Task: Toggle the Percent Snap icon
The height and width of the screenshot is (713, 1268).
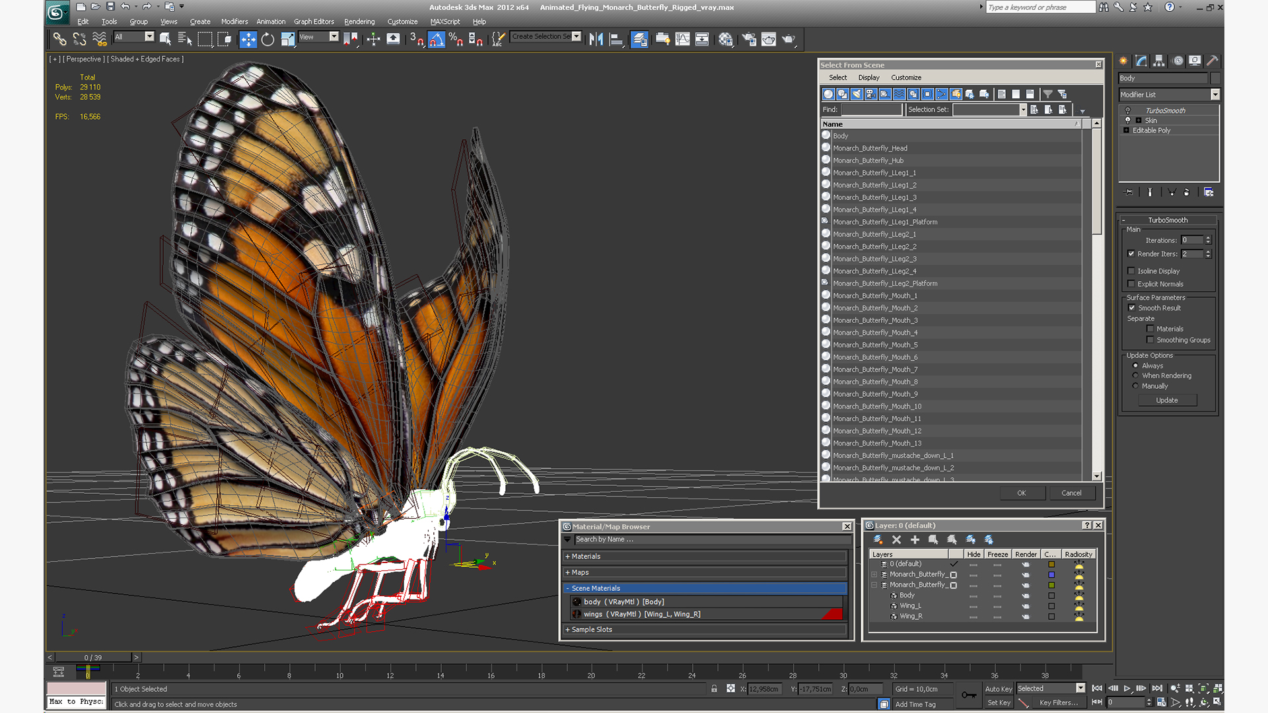Action: pyautogui.click(x=456, y=39)
